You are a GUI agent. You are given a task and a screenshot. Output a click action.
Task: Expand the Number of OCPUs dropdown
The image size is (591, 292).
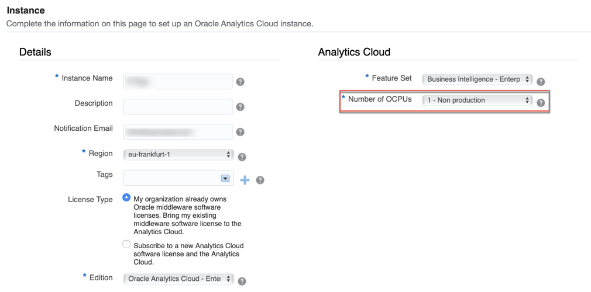click(x=477, y=100)
